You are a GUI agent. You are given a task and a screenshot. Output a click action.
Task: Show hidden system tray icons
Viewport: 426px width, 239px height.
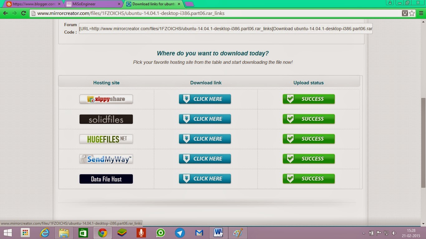tap(364, 233)
